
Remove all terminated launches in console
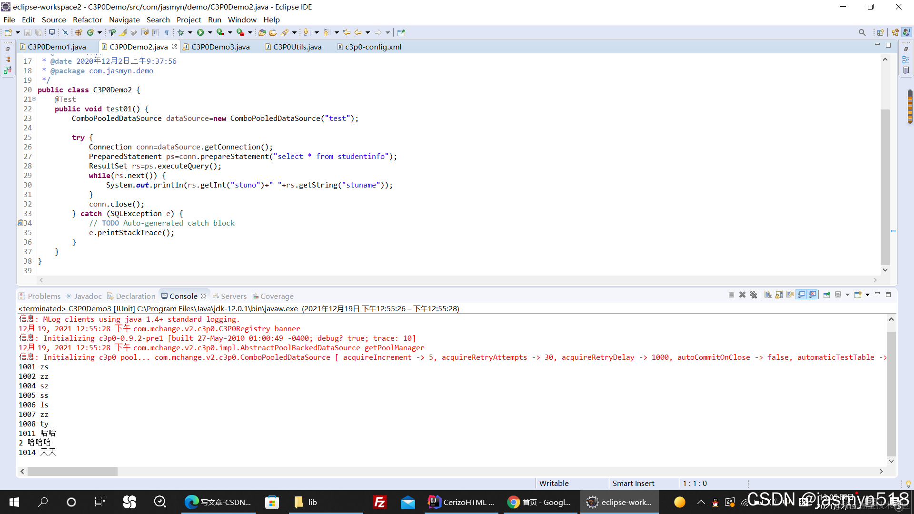click(x=753, y=295)
